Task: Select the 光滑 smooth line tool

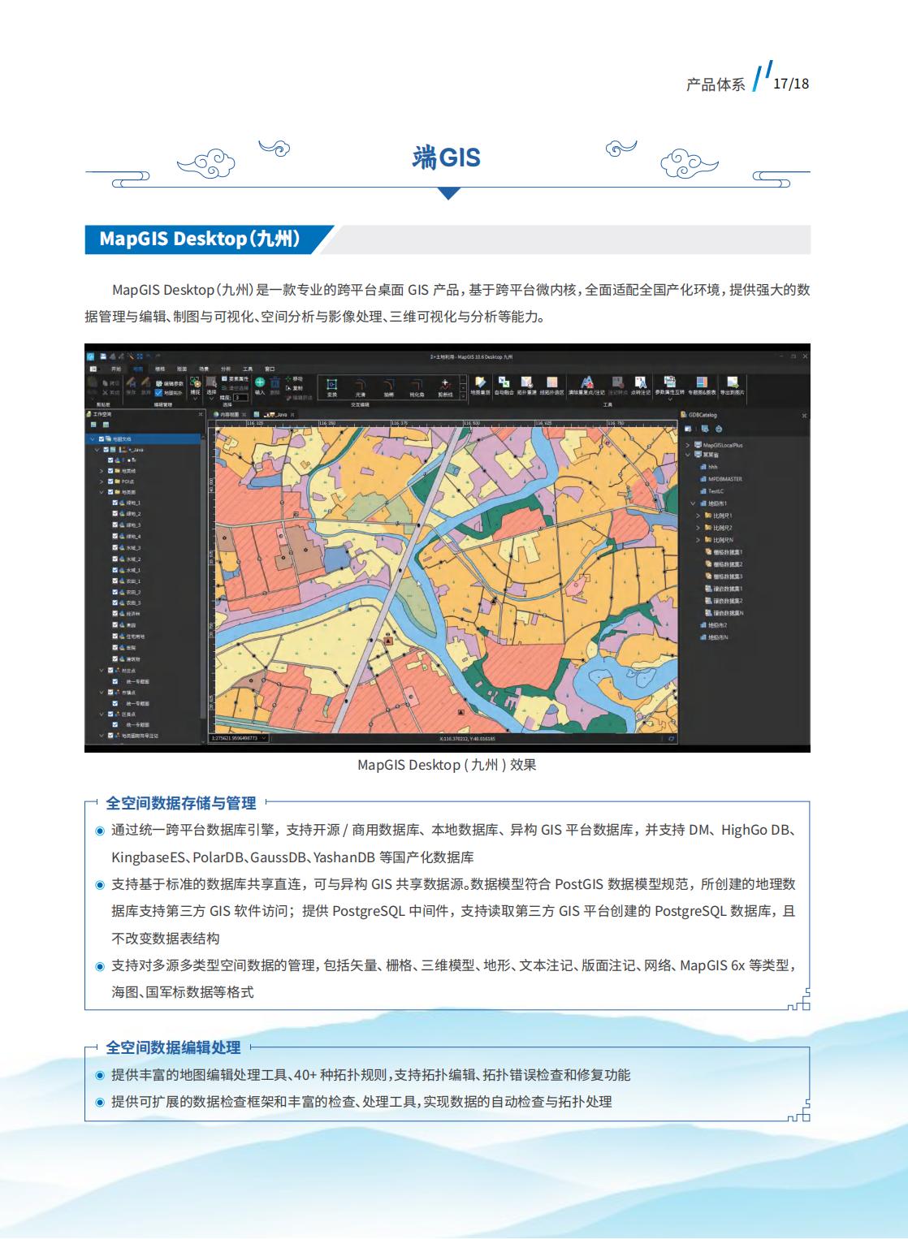Action: (361, 386)
